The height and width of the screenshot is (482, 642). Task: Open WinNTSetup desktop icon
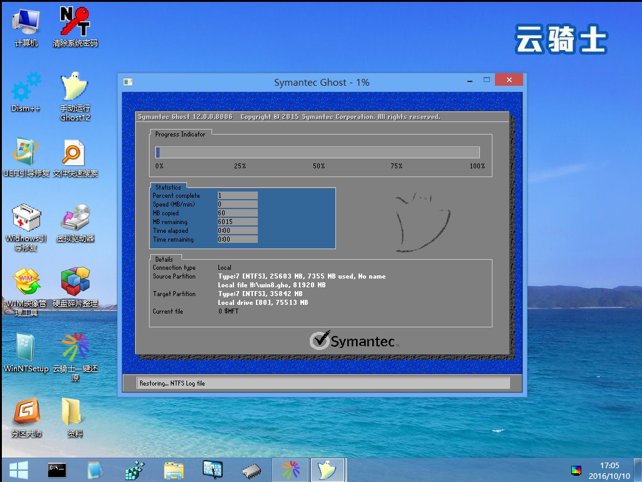[26, 353]
